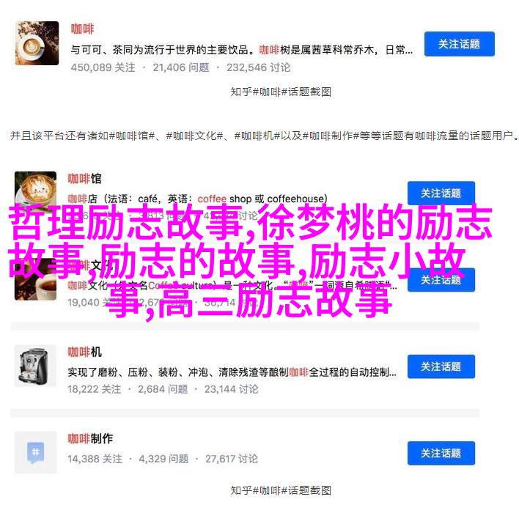519x513 pixels.
Task: Follow the 咖啡文化 topic
Action: 441,280
